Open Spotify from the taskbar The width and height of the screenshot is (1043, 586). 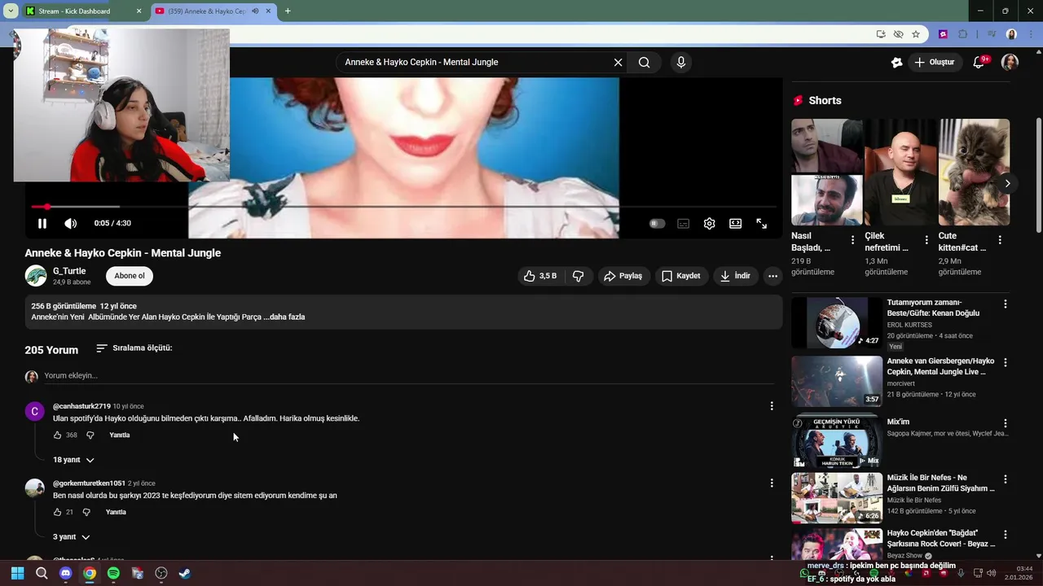(113, 573)
